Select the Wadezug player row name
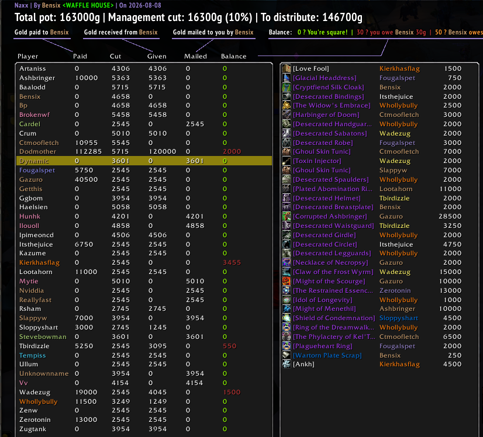Image resolution: width=483 pixels, height=437 pixels. 34,393
